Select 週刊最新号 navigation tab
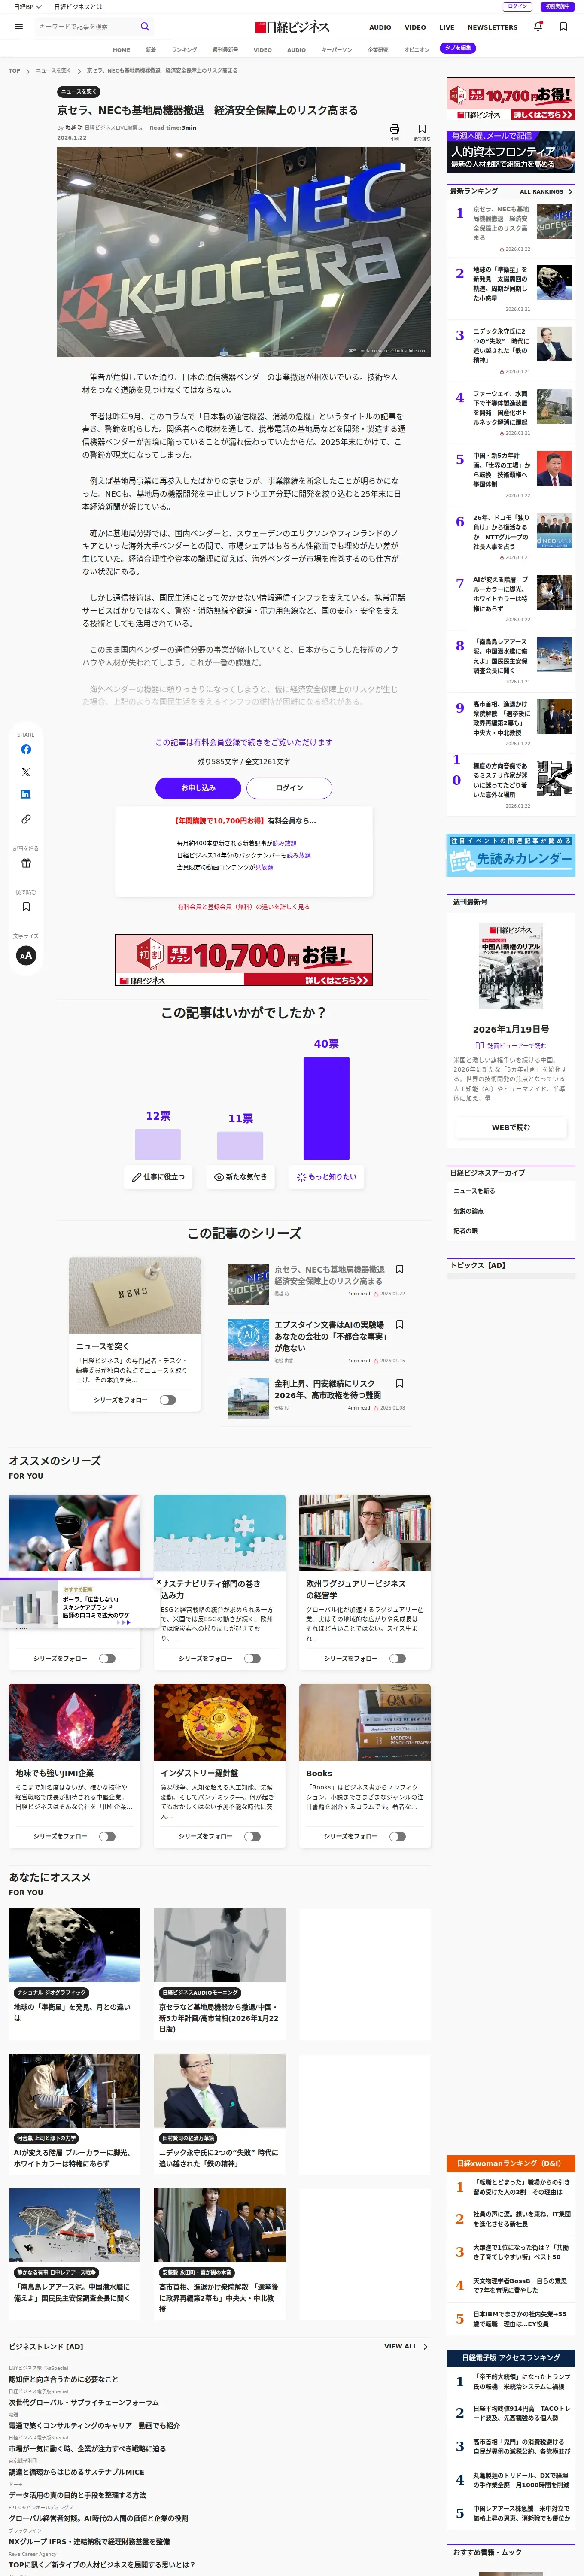 click(225, 49)
